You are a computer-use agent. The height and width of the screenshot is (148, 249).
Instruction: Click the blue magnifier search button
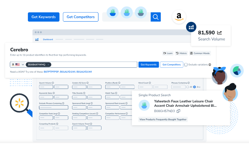(155, 17)
